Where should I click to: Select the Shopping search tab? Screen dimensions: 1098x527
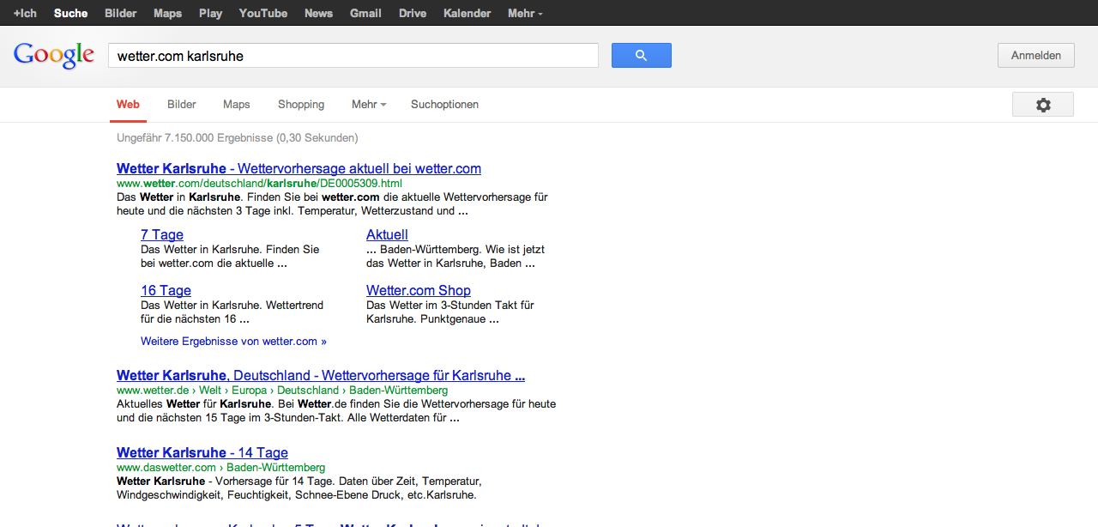click(300, 105)
